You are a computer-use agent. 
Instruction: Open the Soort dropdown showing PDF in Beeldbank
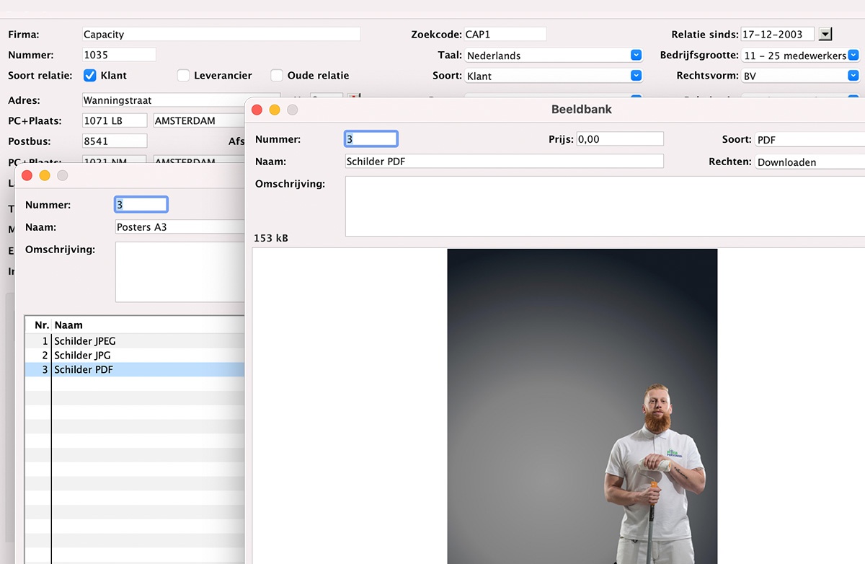810,139
